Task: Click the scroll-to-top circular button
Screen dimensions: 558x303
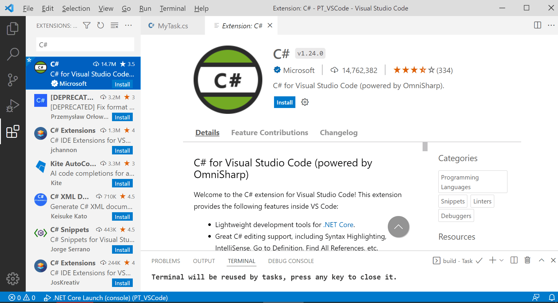Action: click(x=398, y=227)
